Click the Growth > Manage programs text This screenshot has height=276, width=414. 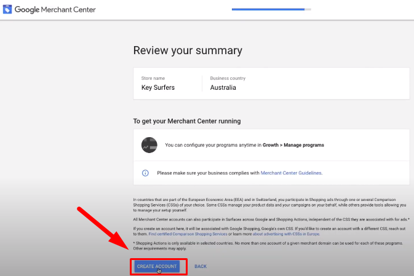coord(293,146)
